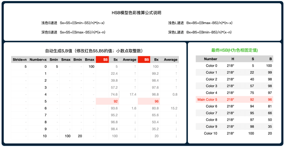Click the Sx cell showing 93.6
Image resolution: width=285 pixels, height=148 pixels.
114,108
